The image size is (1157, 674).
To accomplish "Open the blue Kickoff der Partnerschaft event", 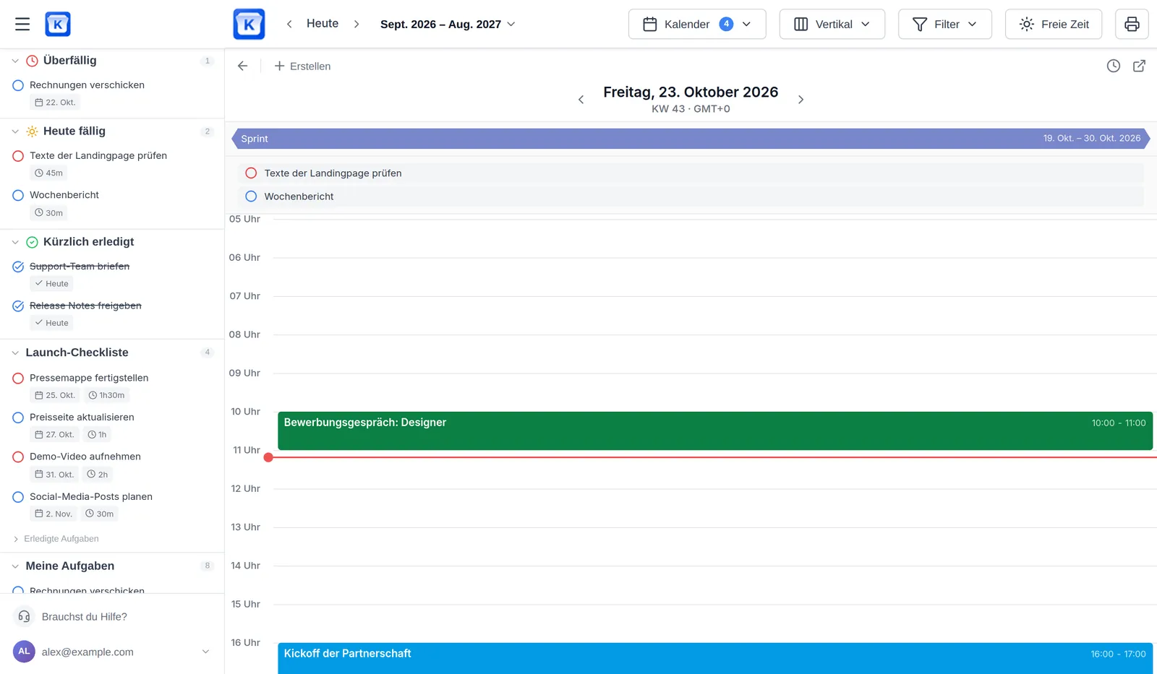I will (715, 658).
